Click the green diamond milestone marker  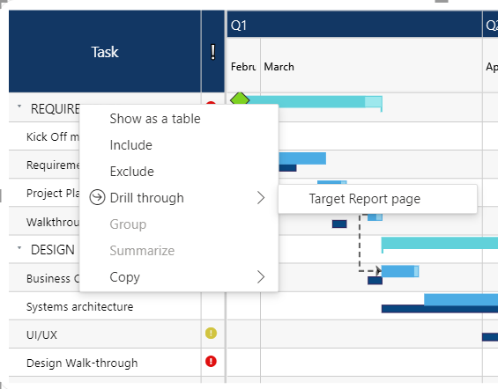[240, 99]
